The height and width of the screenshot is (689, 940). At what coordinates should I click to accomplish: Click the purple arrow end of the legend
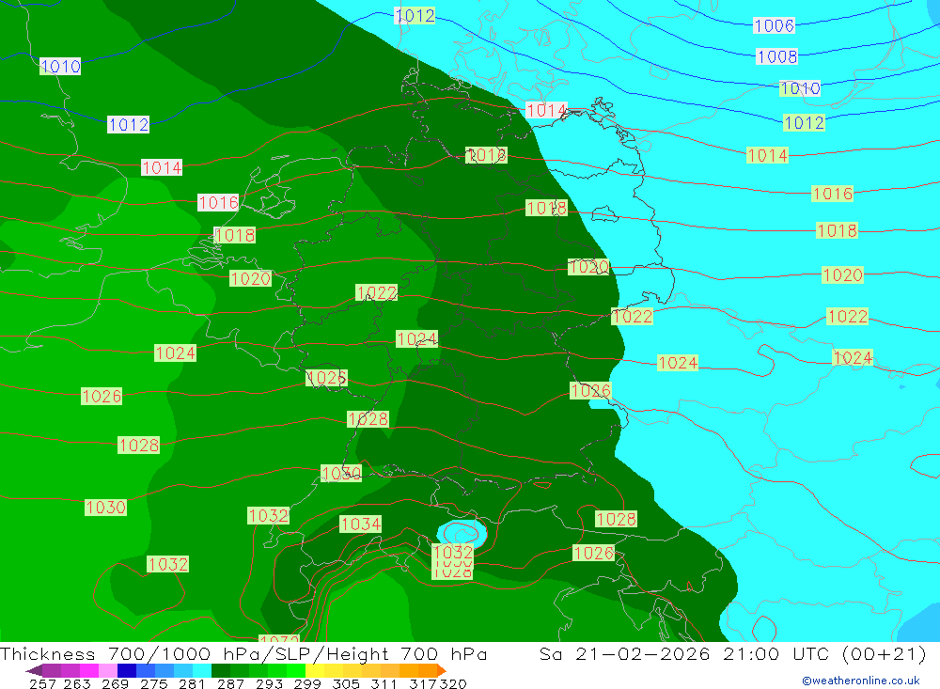(34, 670)
